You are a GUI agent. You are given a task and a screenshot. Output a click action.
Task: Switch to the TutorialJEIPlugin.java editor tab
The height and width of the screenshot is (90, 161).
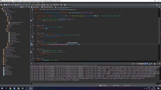tap(47, 7)
